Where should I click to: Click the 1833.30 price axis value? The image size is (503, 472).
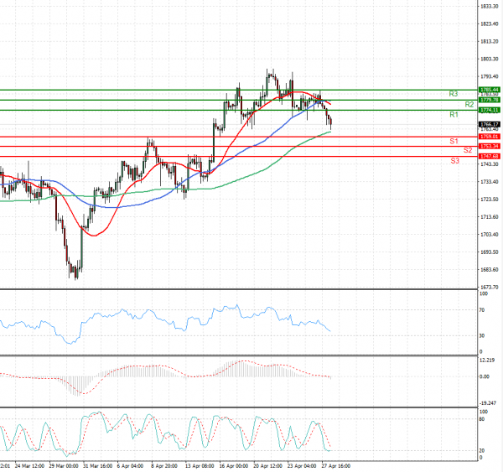click(490, 6)
